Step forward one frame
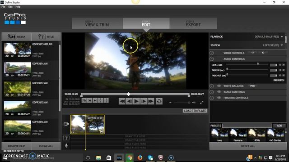289x162 pixels. 144,101
